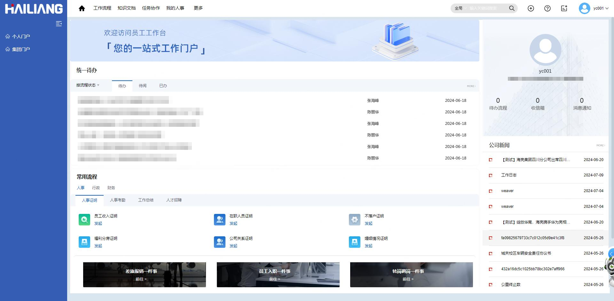This screenshot has width=614, height=301.
Task: Open the 差旅报销一件事 banner
Action: 145,275
